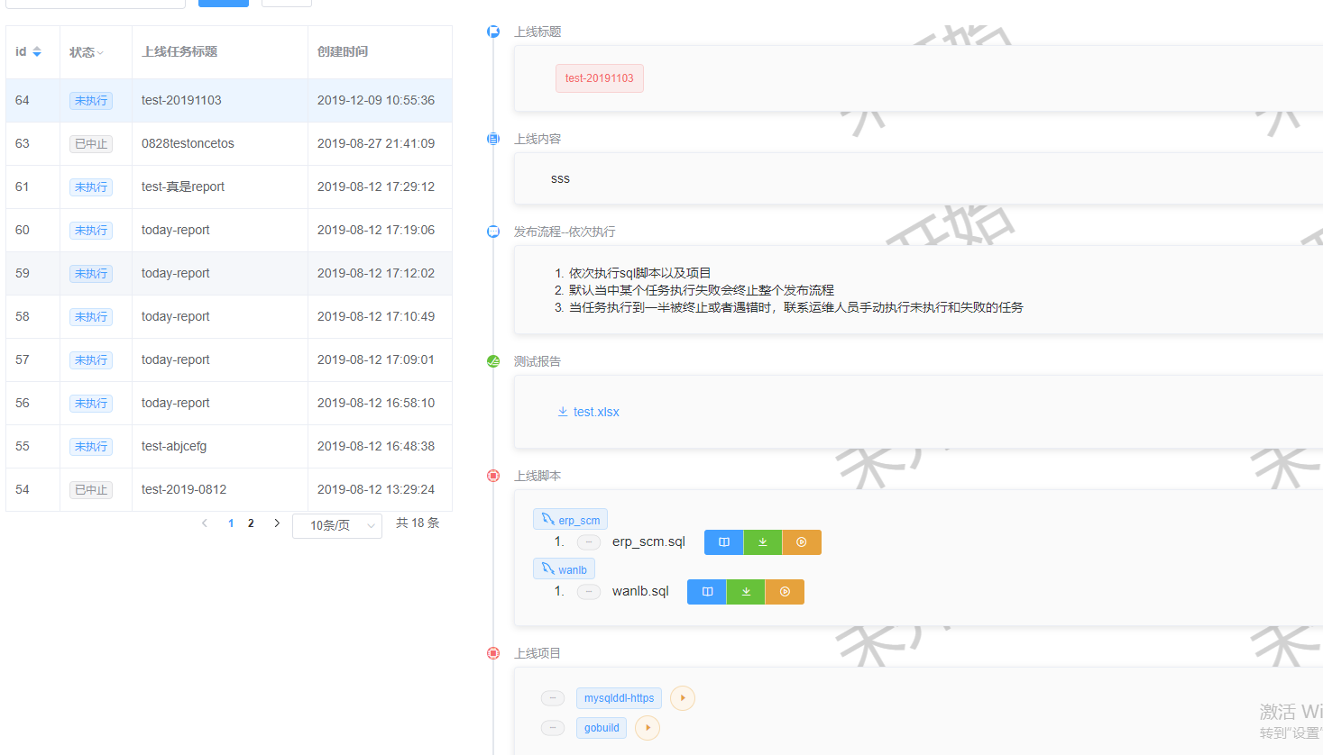Click the 已中止 status tag in row 63
Screen dimensions: 1323x755
coord(91,144)
